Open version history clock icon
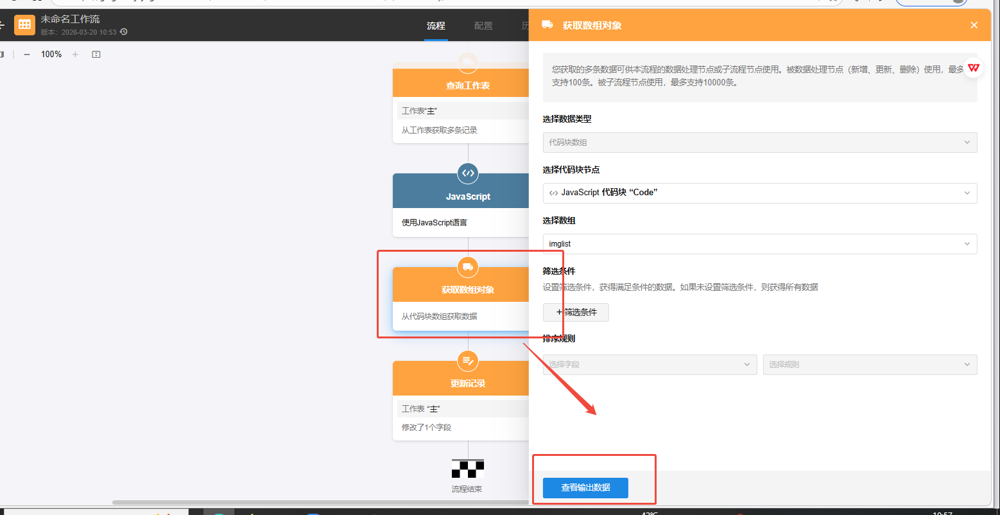This screenshot has width=1000, height=515. (x=124, y=32)
